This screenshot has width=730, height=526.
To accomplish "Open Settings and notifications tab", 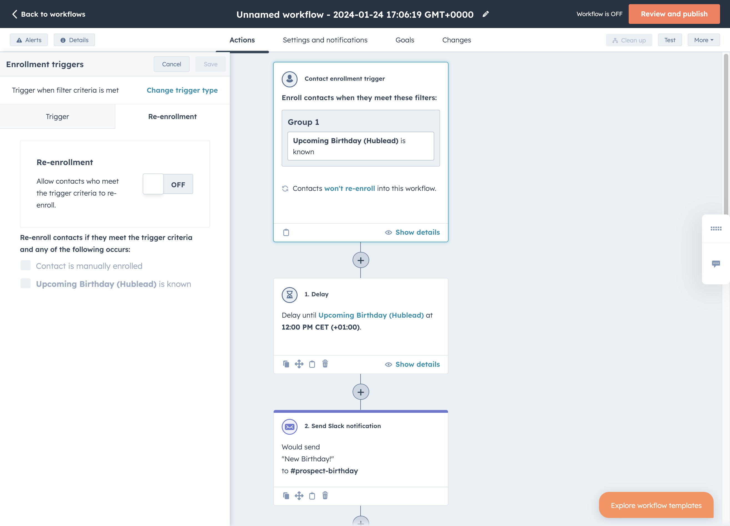I will click(325, 40).
